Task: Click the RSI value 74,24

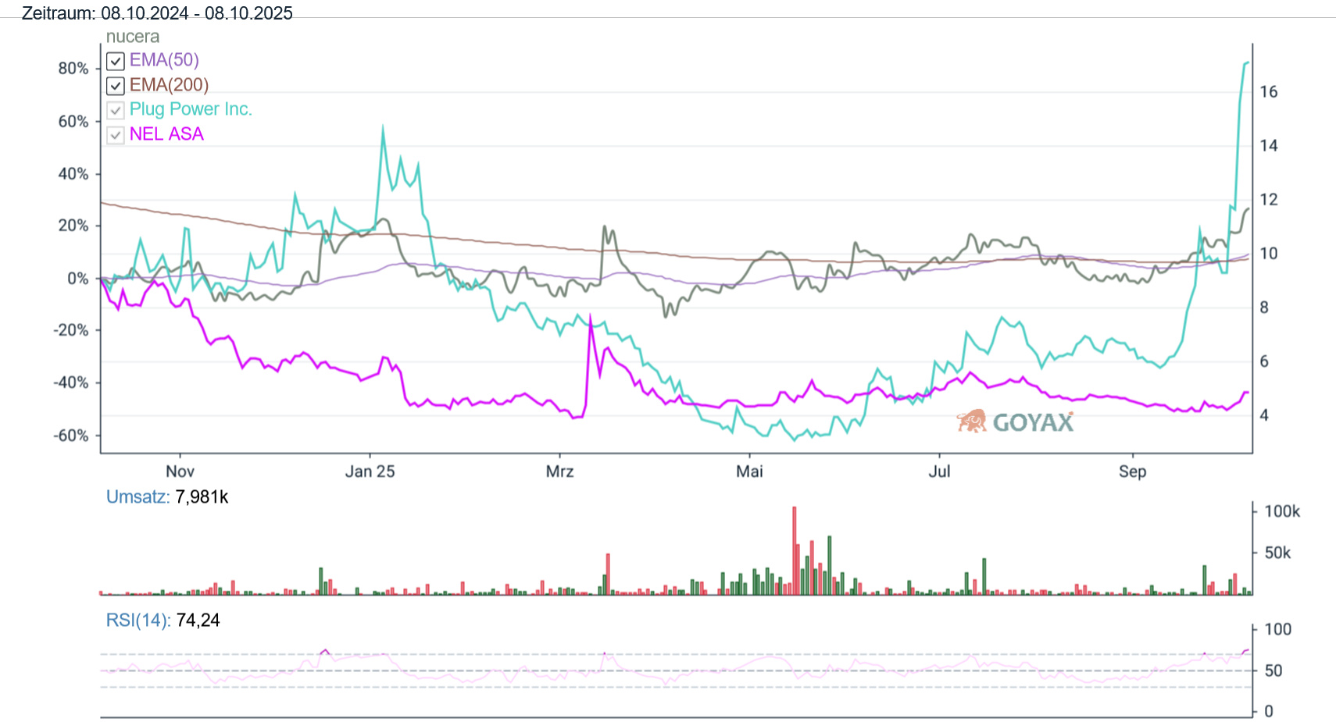Action: [198, 621]
